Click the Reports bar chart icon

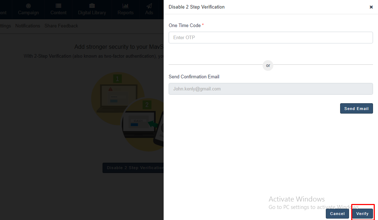click(x=125, y=6)
